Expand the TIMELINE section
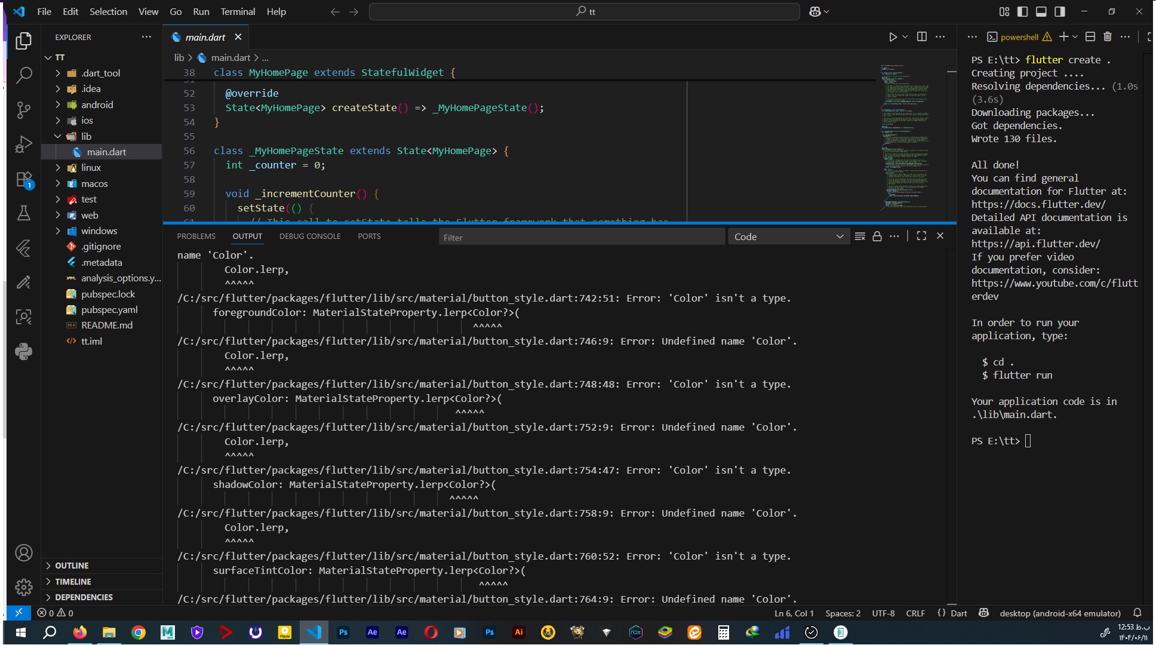1156x645 pixels. (73, 582)
